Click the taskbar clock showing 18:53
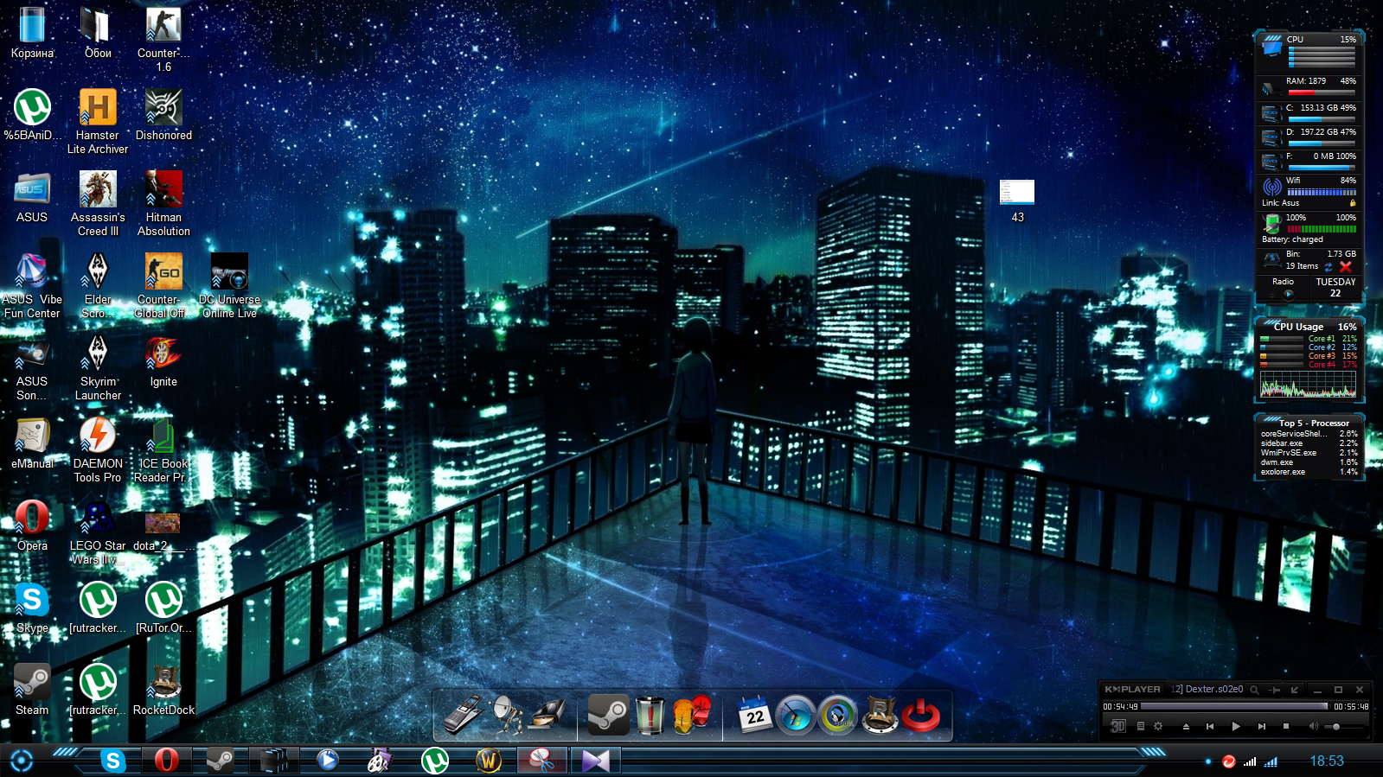Viewport: 1383px width, 777px height. [x=1327, y=761]
